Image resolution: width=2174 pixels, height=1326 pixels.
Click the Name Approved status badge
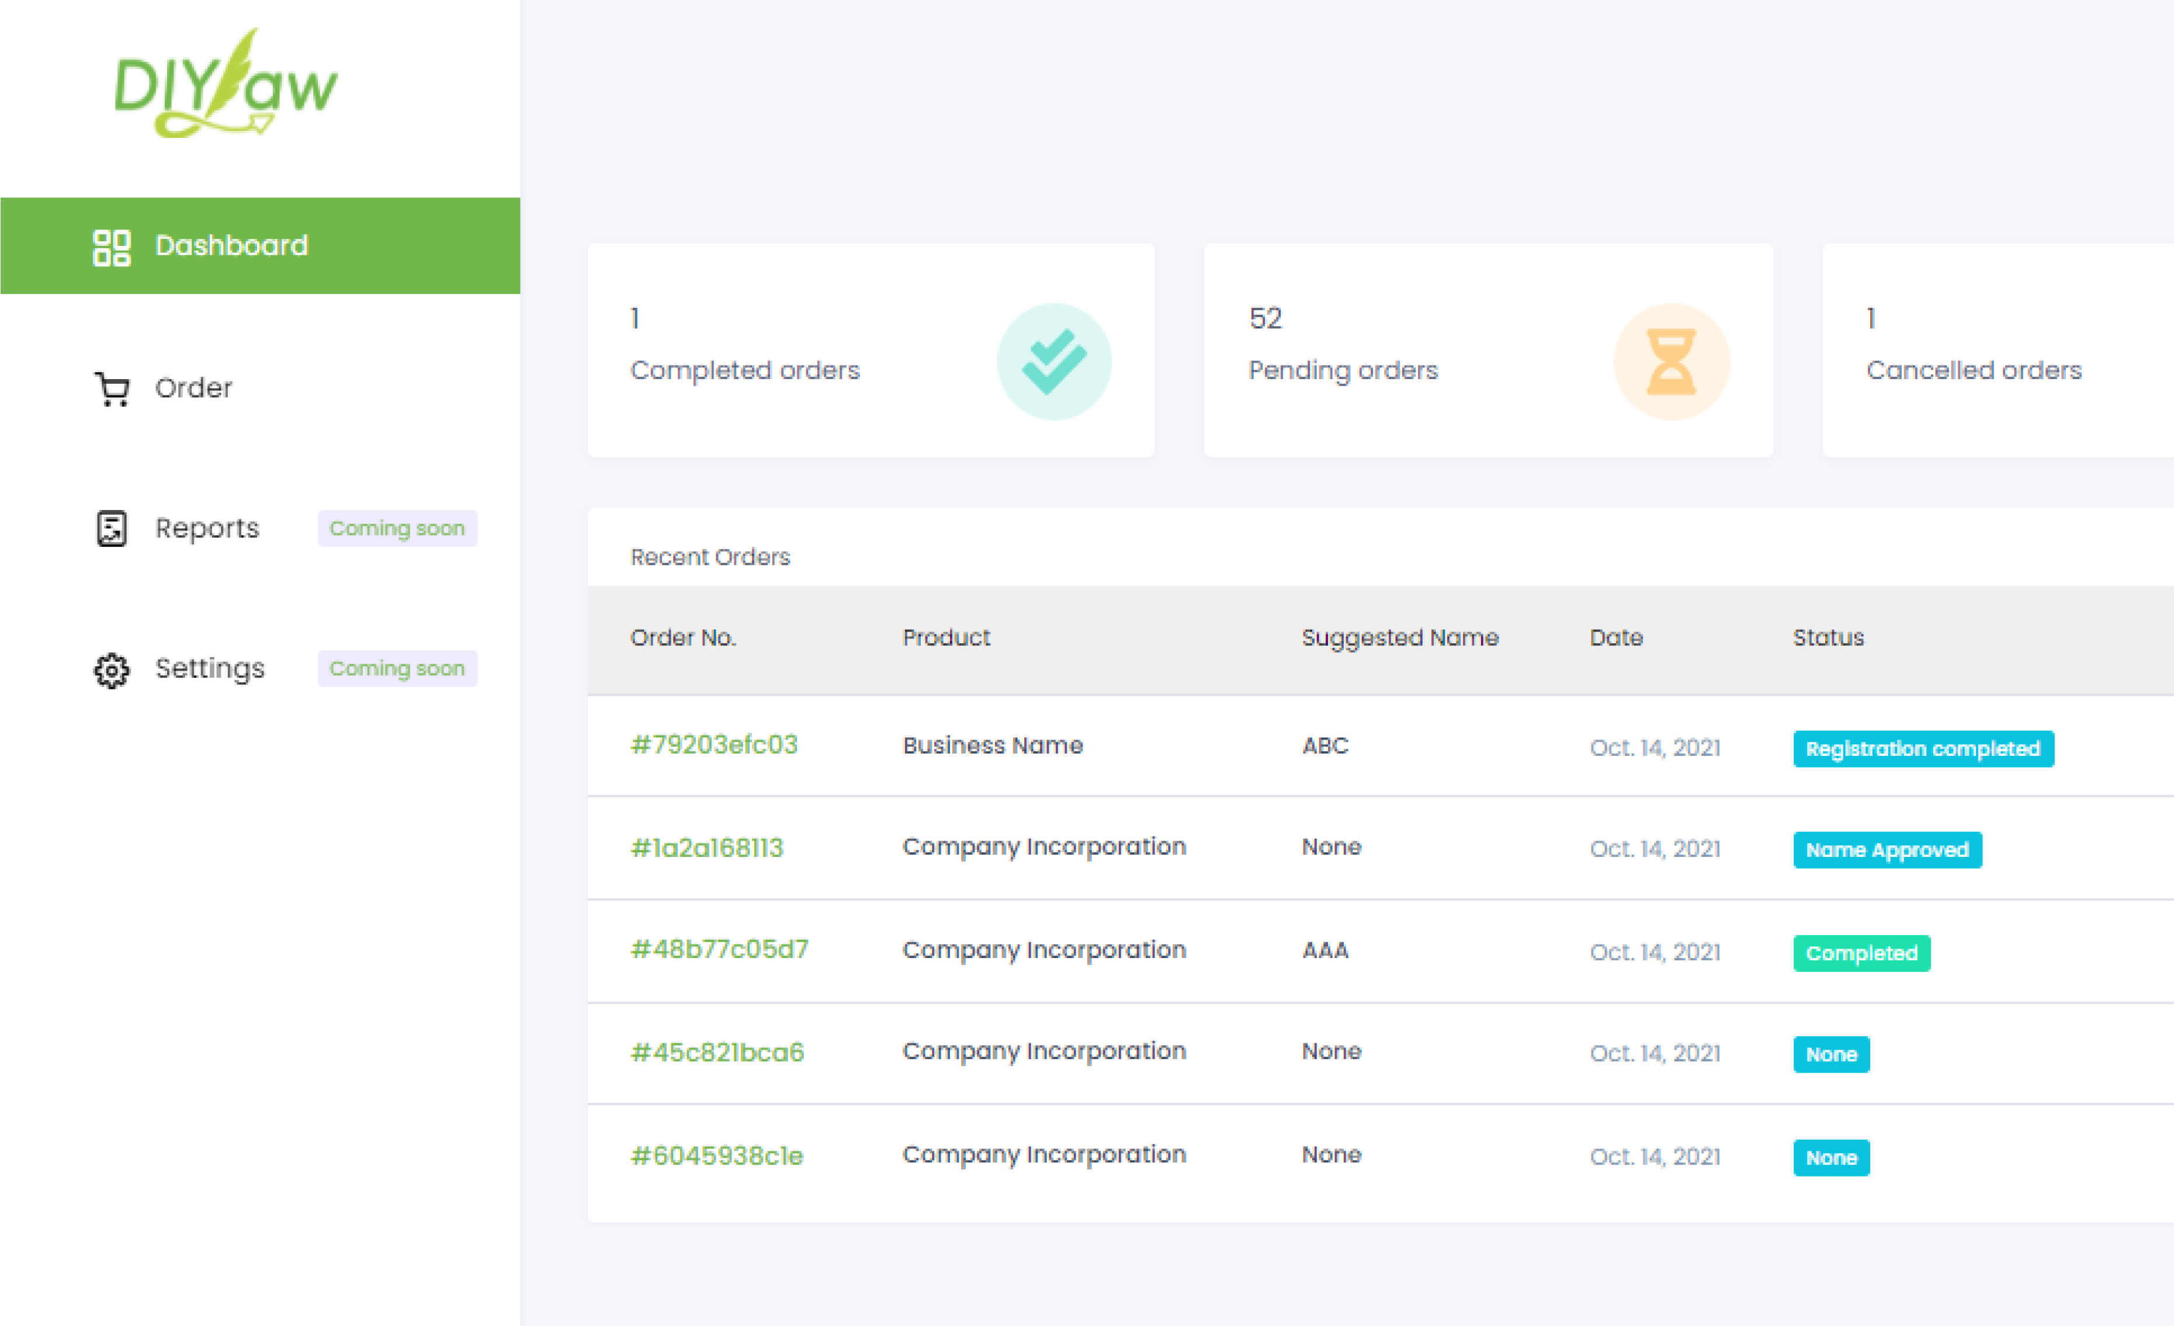[1887, 849]
